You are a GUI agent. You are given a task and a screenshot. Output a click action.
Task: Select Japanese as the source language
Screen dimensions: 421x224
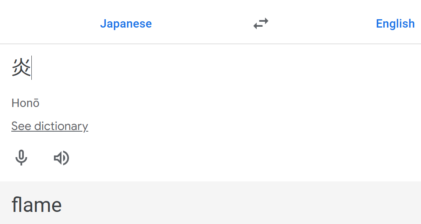point(126,24)
